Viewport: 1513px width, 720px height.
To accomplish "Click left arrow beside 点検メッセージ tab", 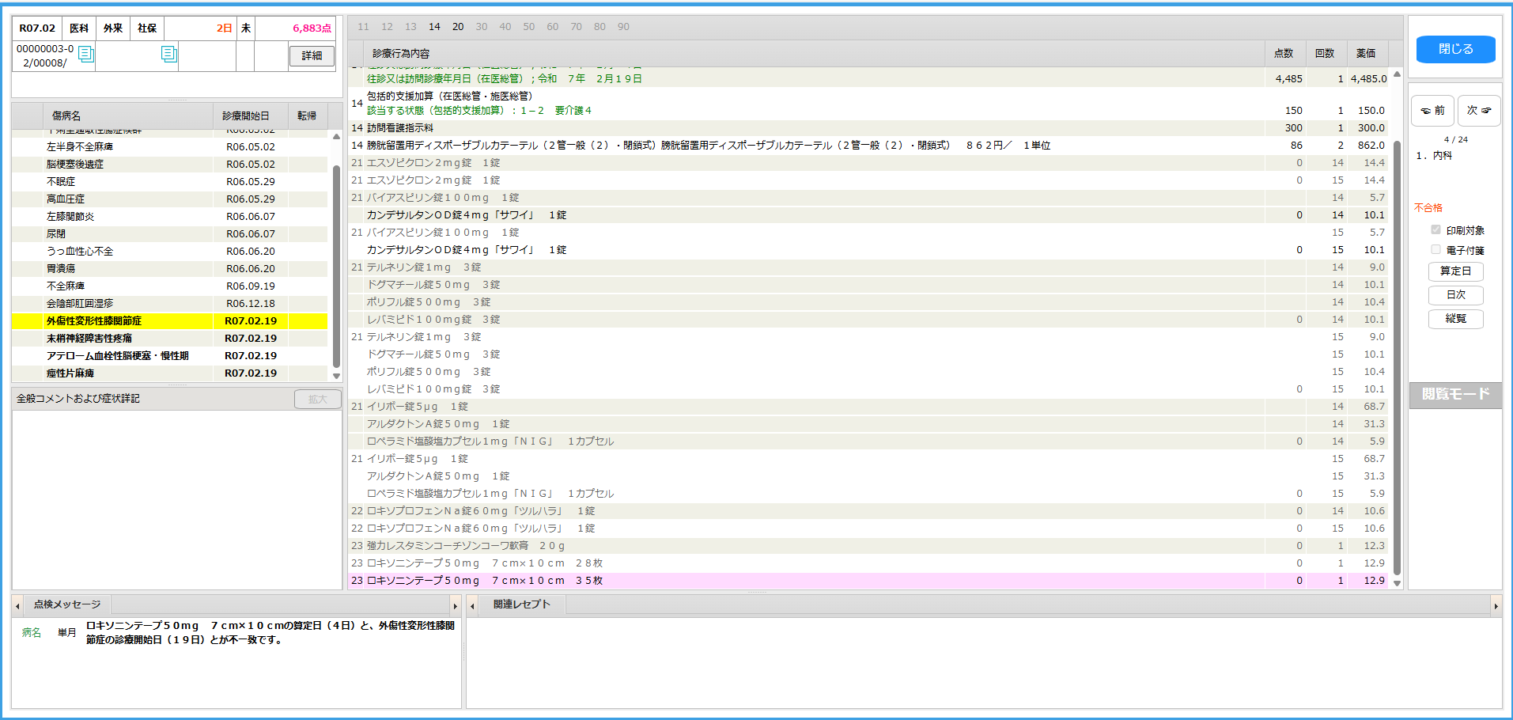I will point(17,606).
